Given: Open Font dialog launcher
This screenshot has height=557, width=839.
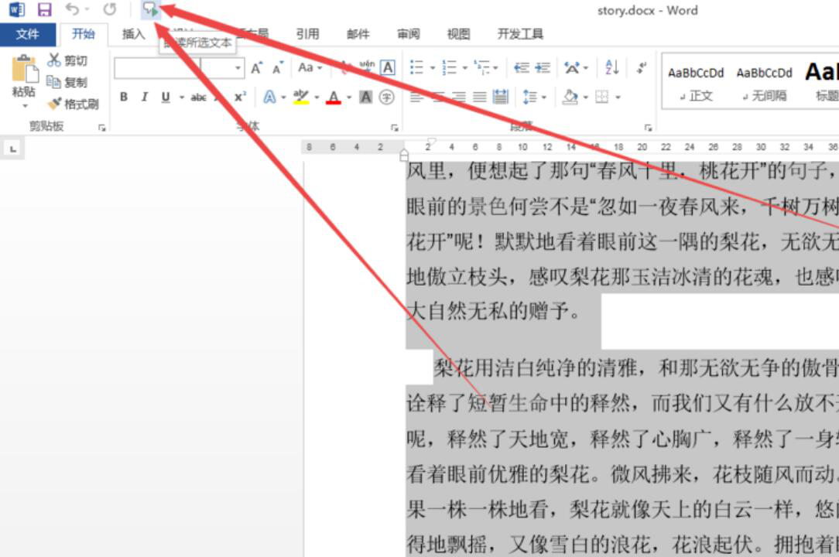Looking at the screenshot, I should [x=395, y=128].
